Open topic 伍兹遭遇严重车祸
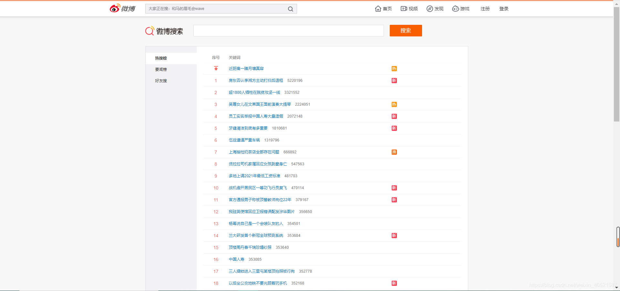Screen dimensions: 620x291 (x=244, y=140)
